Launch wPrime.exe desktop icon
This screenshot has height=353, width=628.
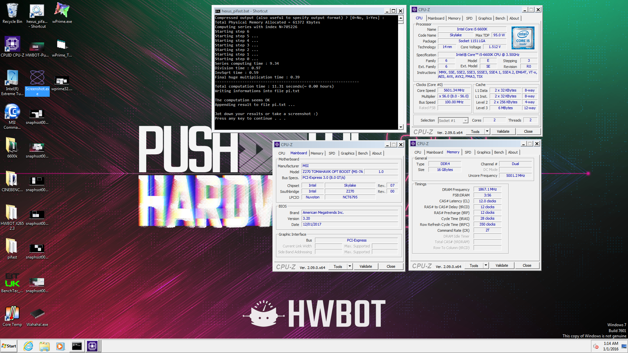click(x=62, y=14)
